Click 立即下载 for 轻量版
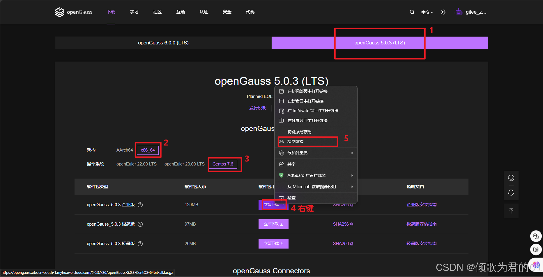Image resolution: width=543 pixels, height=277 pixels. (273, 244)
